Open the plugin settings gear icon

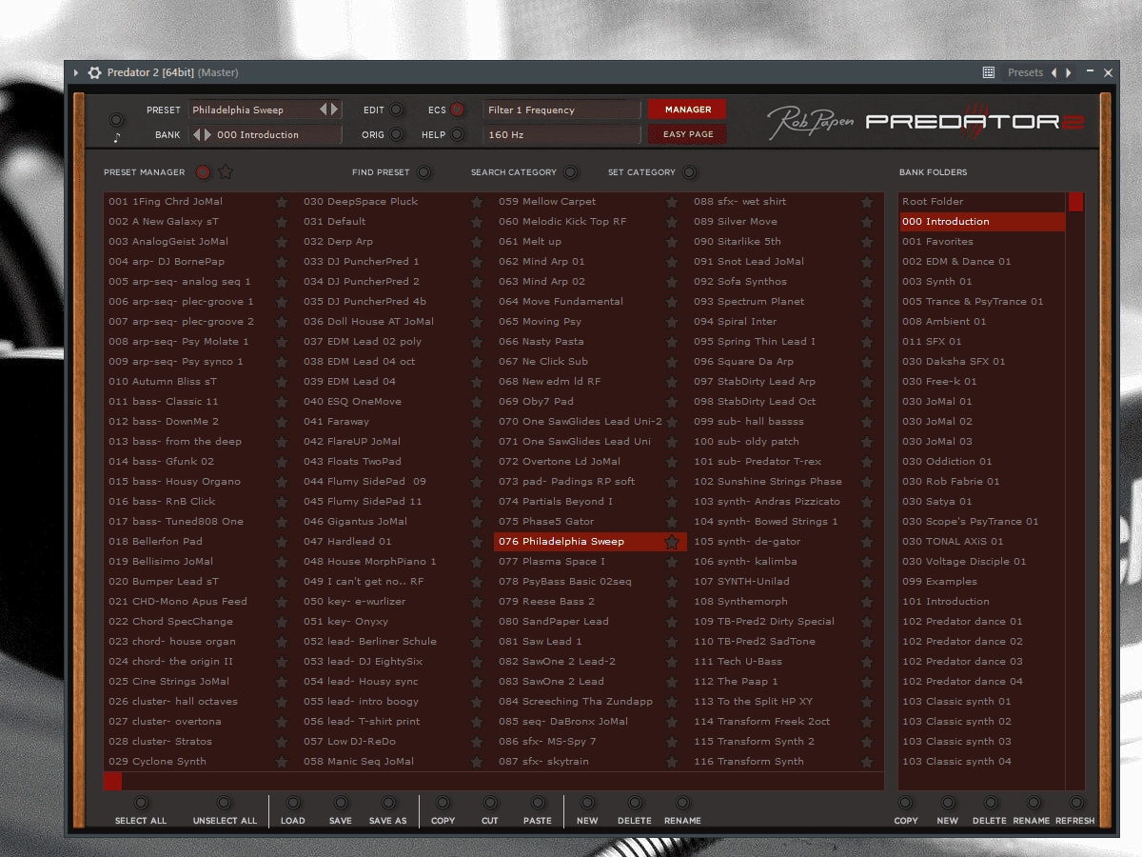coord(94,72)
